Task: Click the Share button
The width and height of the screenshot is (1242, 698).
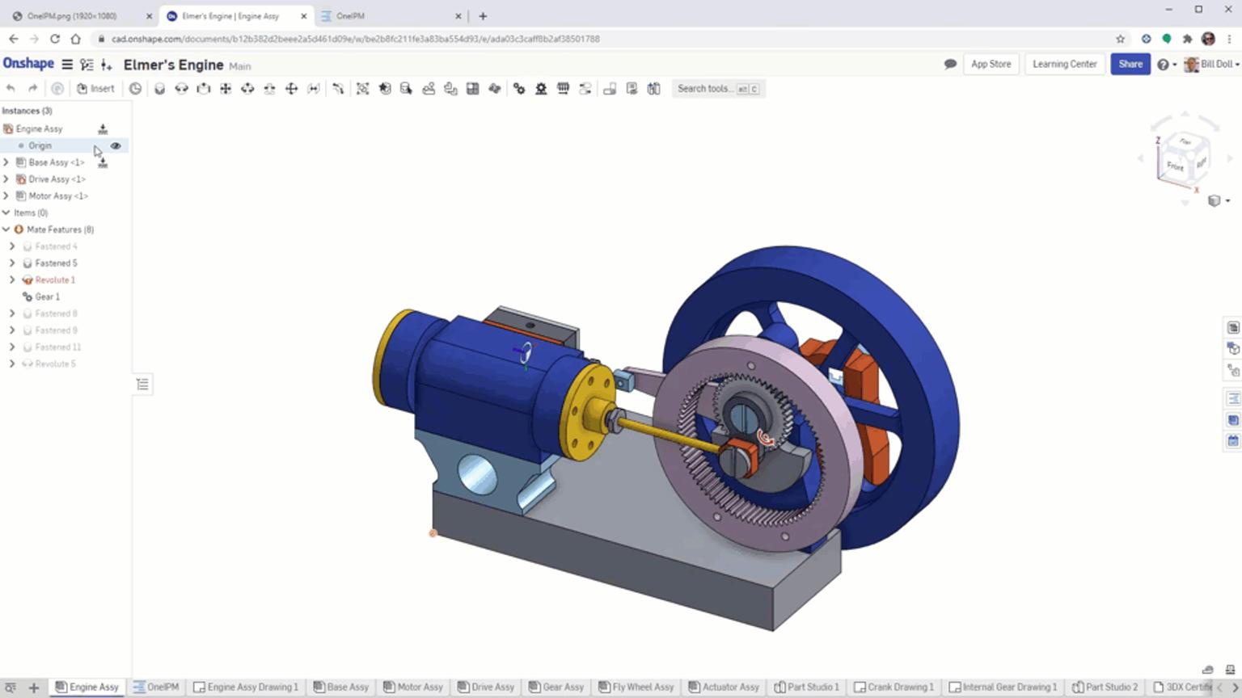Action: click(1130, 64)
